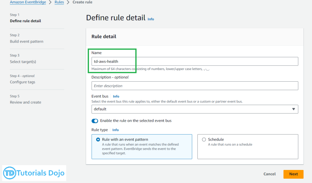The width and height of the screenshot is (312, 183).
Task: Open the Event bus dropdown arrow
Action: (x=293, y=109)
